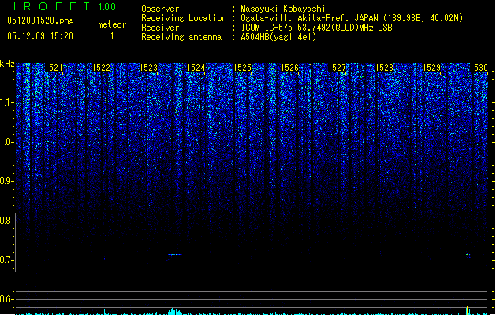Image resolution: width=496 pixels, height=315 pixels.
Task: Click the 0.9 kHz axis label
Action: [x=6, y=181]
